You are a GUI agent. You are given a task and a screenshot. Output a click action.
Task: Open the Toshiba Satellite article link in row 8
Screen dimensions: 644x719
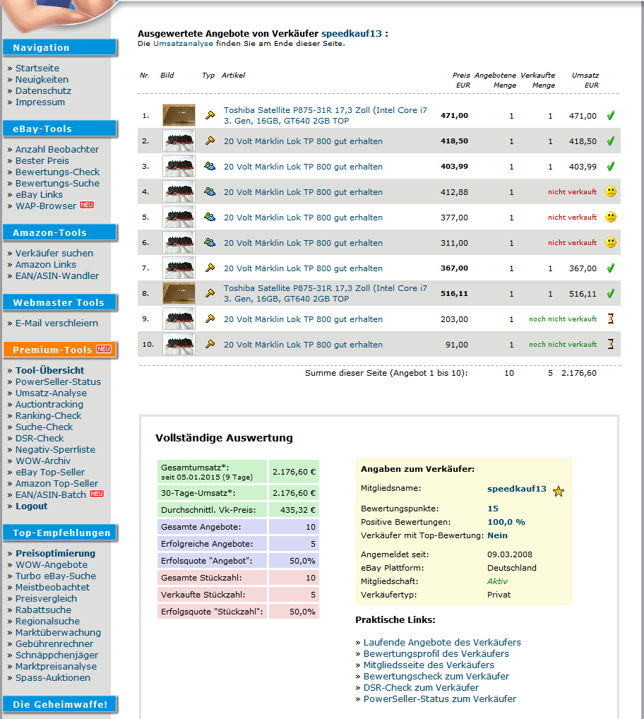coord(325,293)
